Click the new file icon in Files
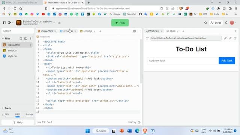 point(21,39)
